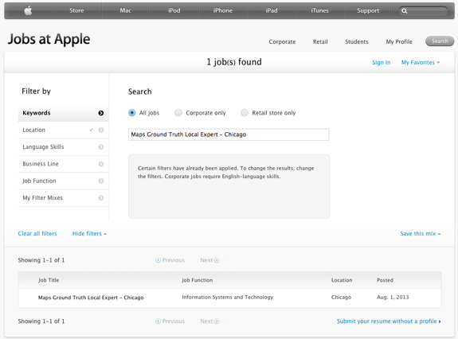Viewport: 458px width, 339px height.
Task: Expand the Save this mix option
Action: [421, 234]
